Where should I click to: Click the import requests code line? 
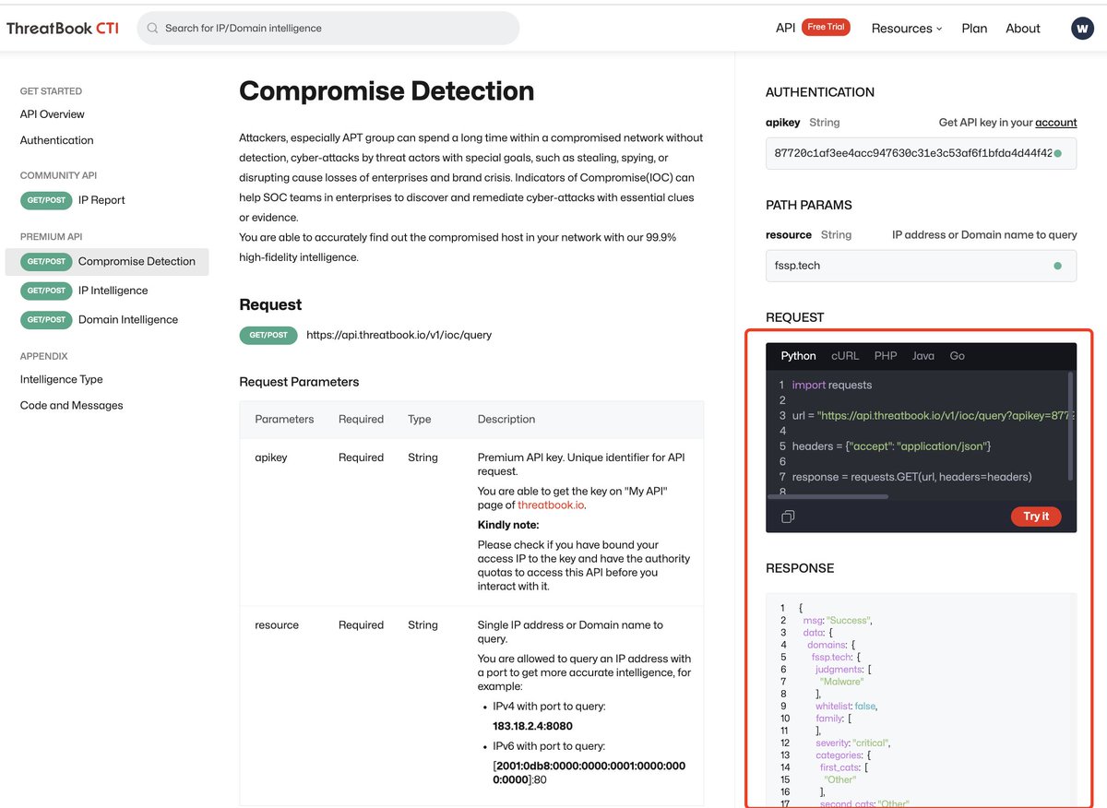coord(832,385)
